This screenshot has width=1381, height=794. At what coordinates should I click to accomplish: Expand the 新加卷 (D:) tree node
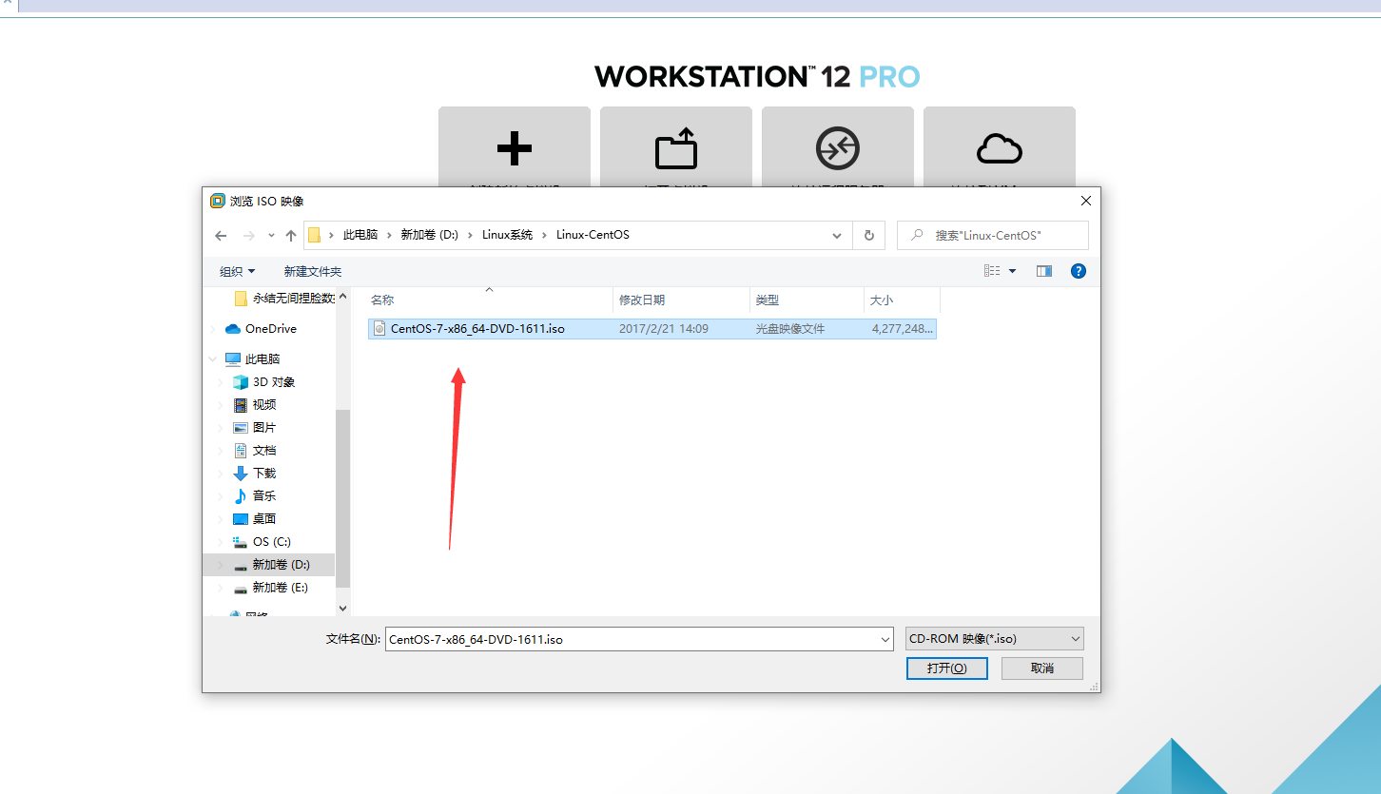[x=221, y=565]
